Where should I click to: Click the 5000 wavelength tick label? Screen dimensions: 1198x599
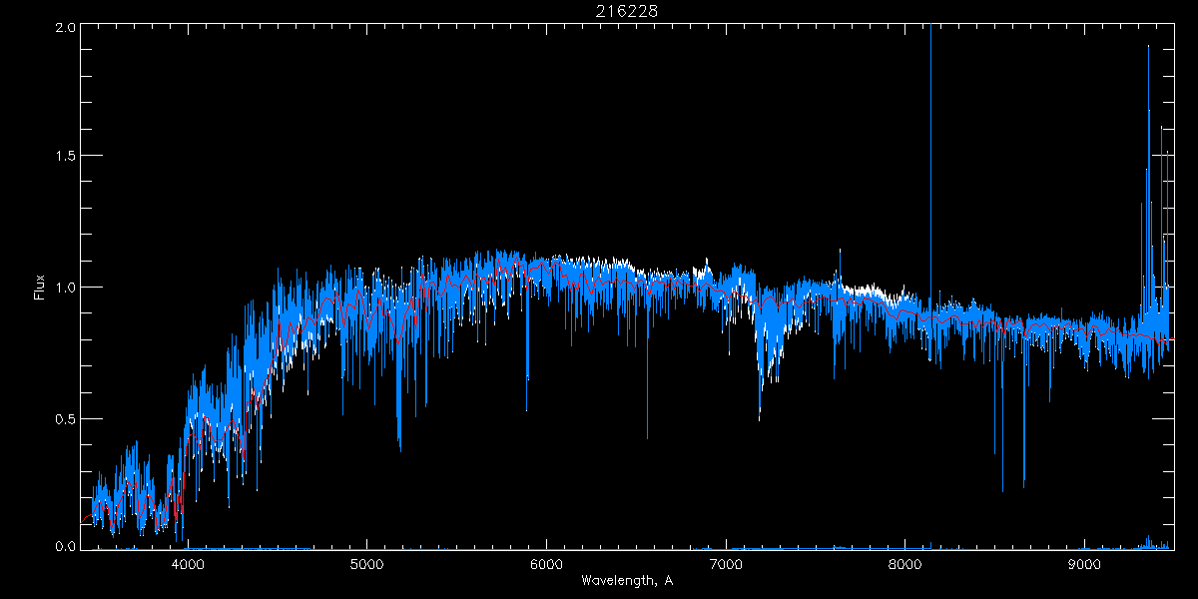point(366,563)
